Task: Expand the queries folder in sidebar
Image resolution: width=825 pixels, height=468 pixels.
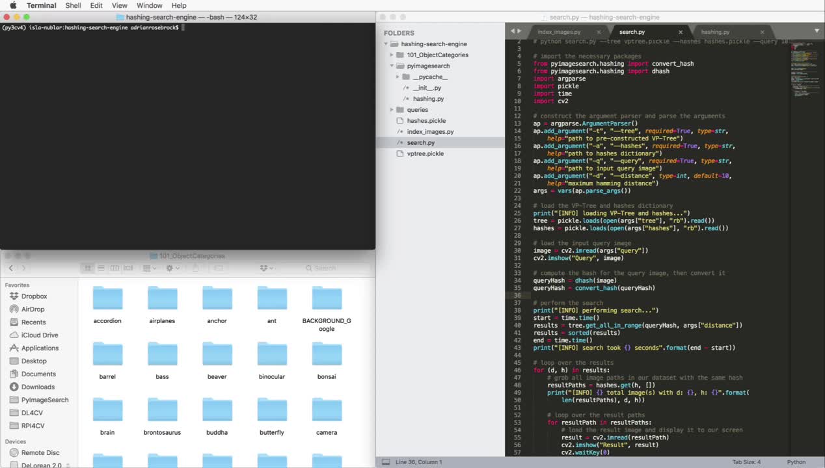Action: [392, 110]
